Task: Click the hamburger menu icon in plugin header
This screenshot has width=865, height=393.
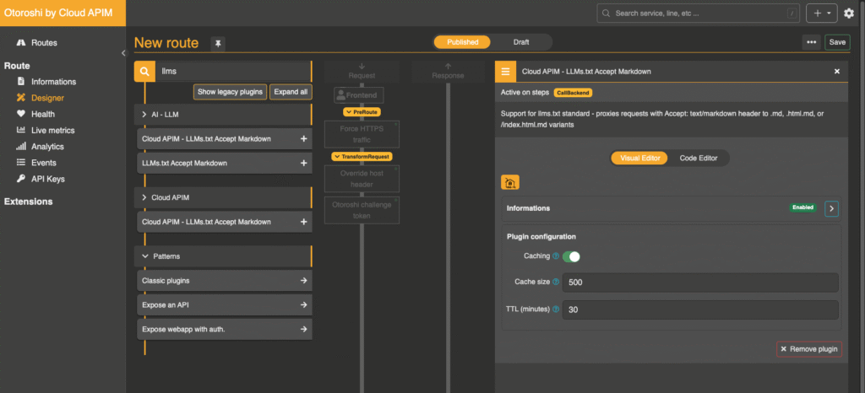Action: coord(505,73)
